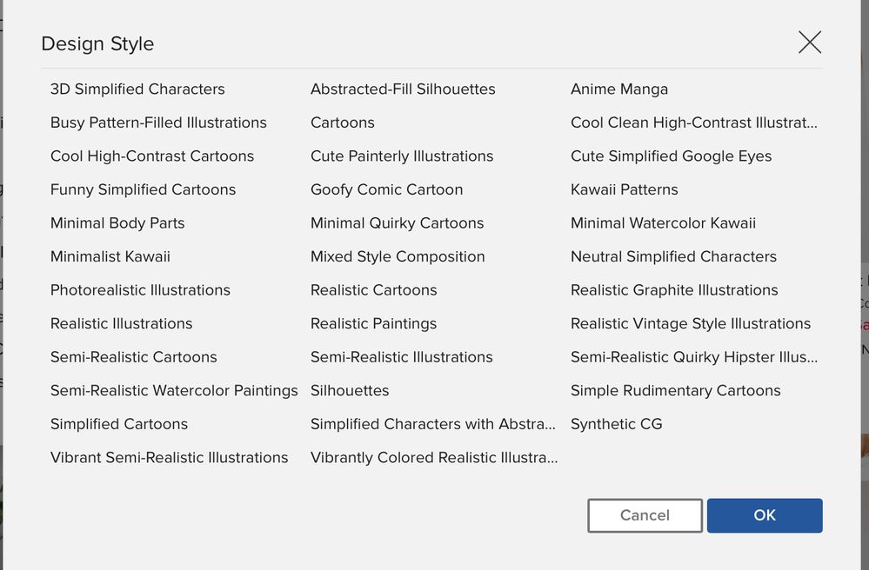Screen dimensions: 869x570
Task: Select Realistic Paintings option
Action: click(373, 323)
